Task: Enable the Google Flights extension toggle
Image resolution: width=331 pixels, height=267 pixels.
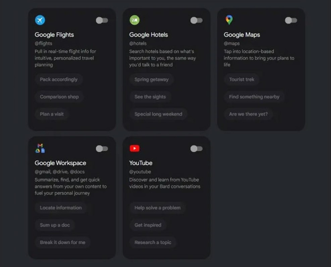Action: pyautogui.click(x=102, y=20)
